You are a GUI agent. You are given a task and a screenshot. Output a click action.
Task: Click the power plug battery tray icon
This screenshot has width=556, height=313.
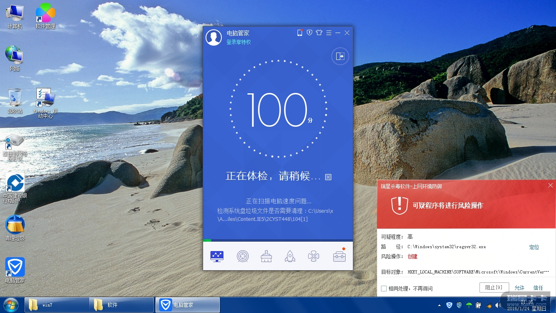click(479, 305)
